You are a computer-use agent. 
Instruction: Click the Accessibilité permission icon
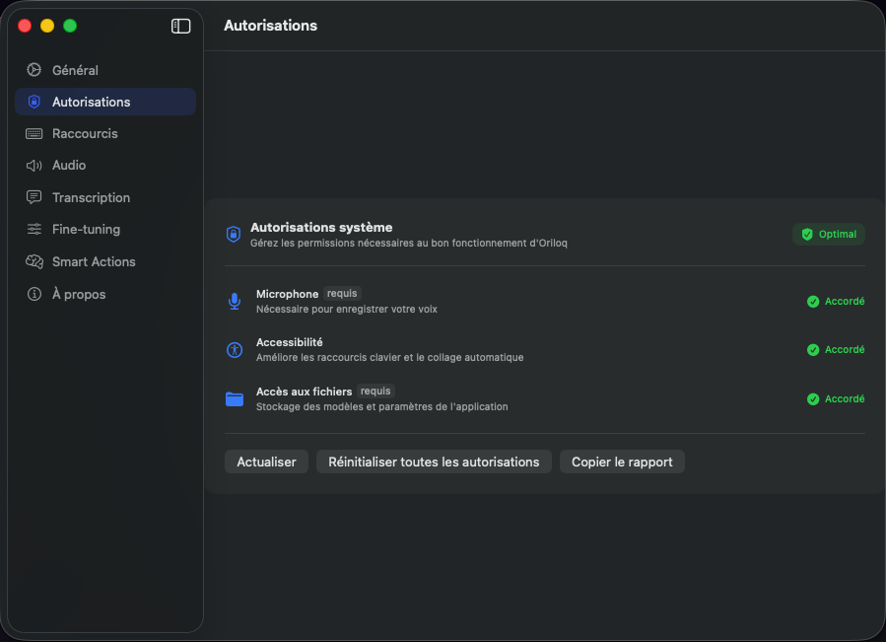click(x=235, y=350)
